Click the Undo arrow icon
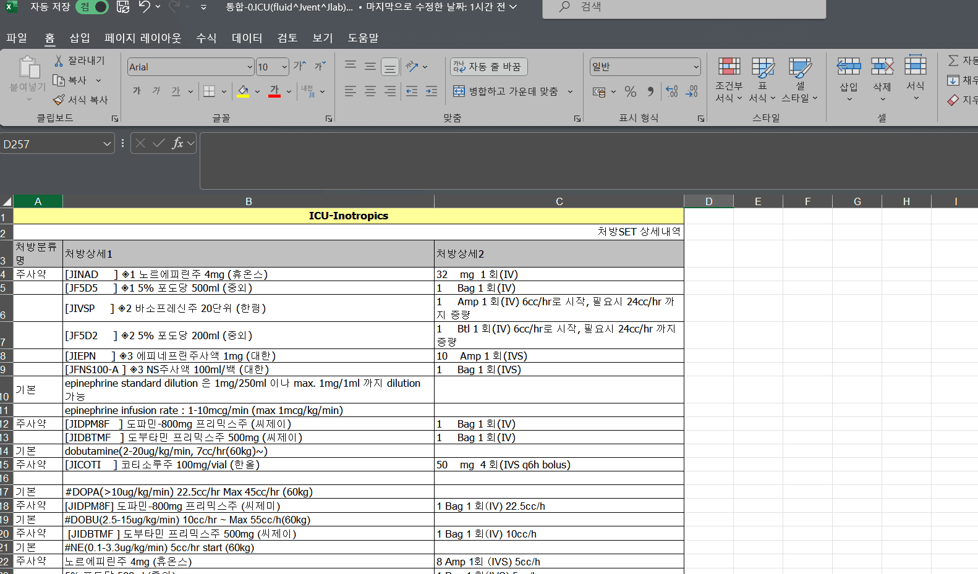This screenshot has height=574, width=978. point(144,7)
